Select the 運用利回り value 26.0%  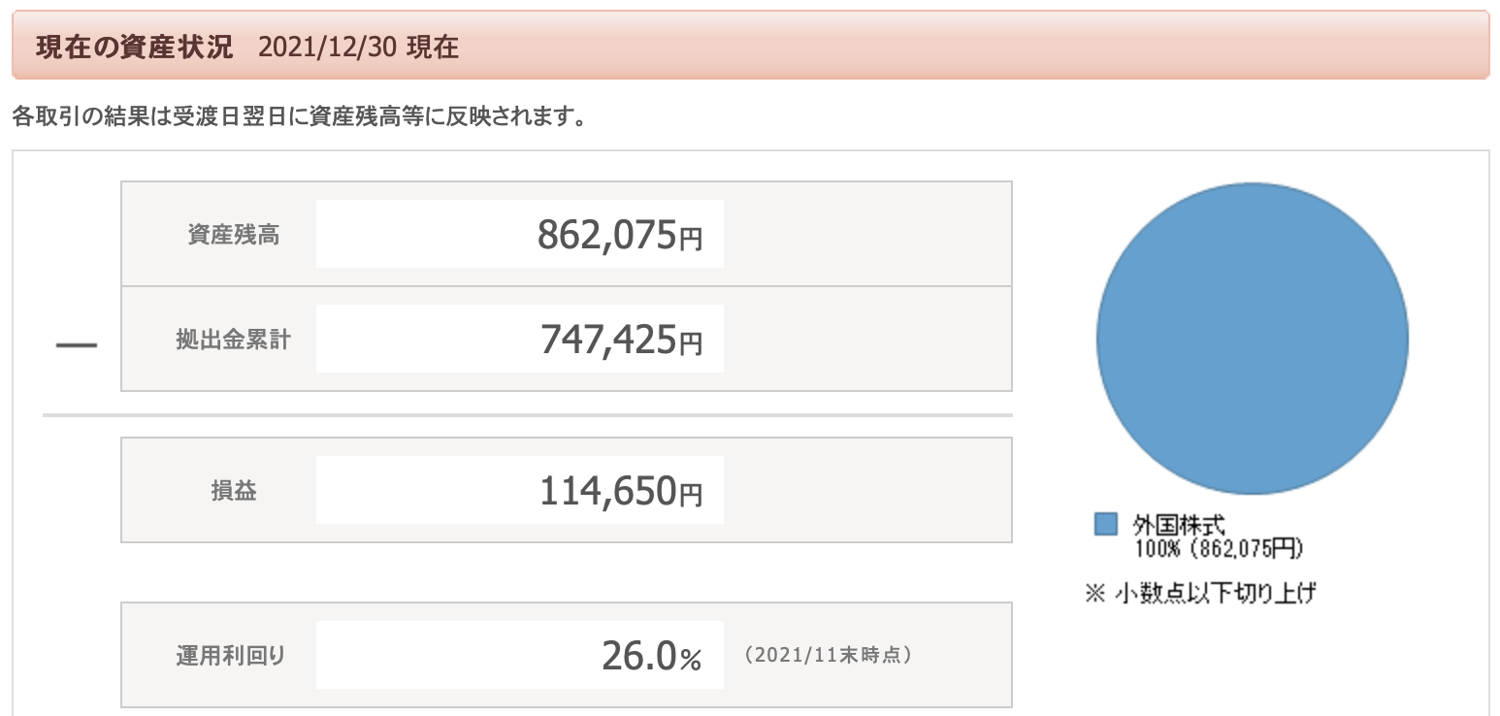click(x=651, y=655)
